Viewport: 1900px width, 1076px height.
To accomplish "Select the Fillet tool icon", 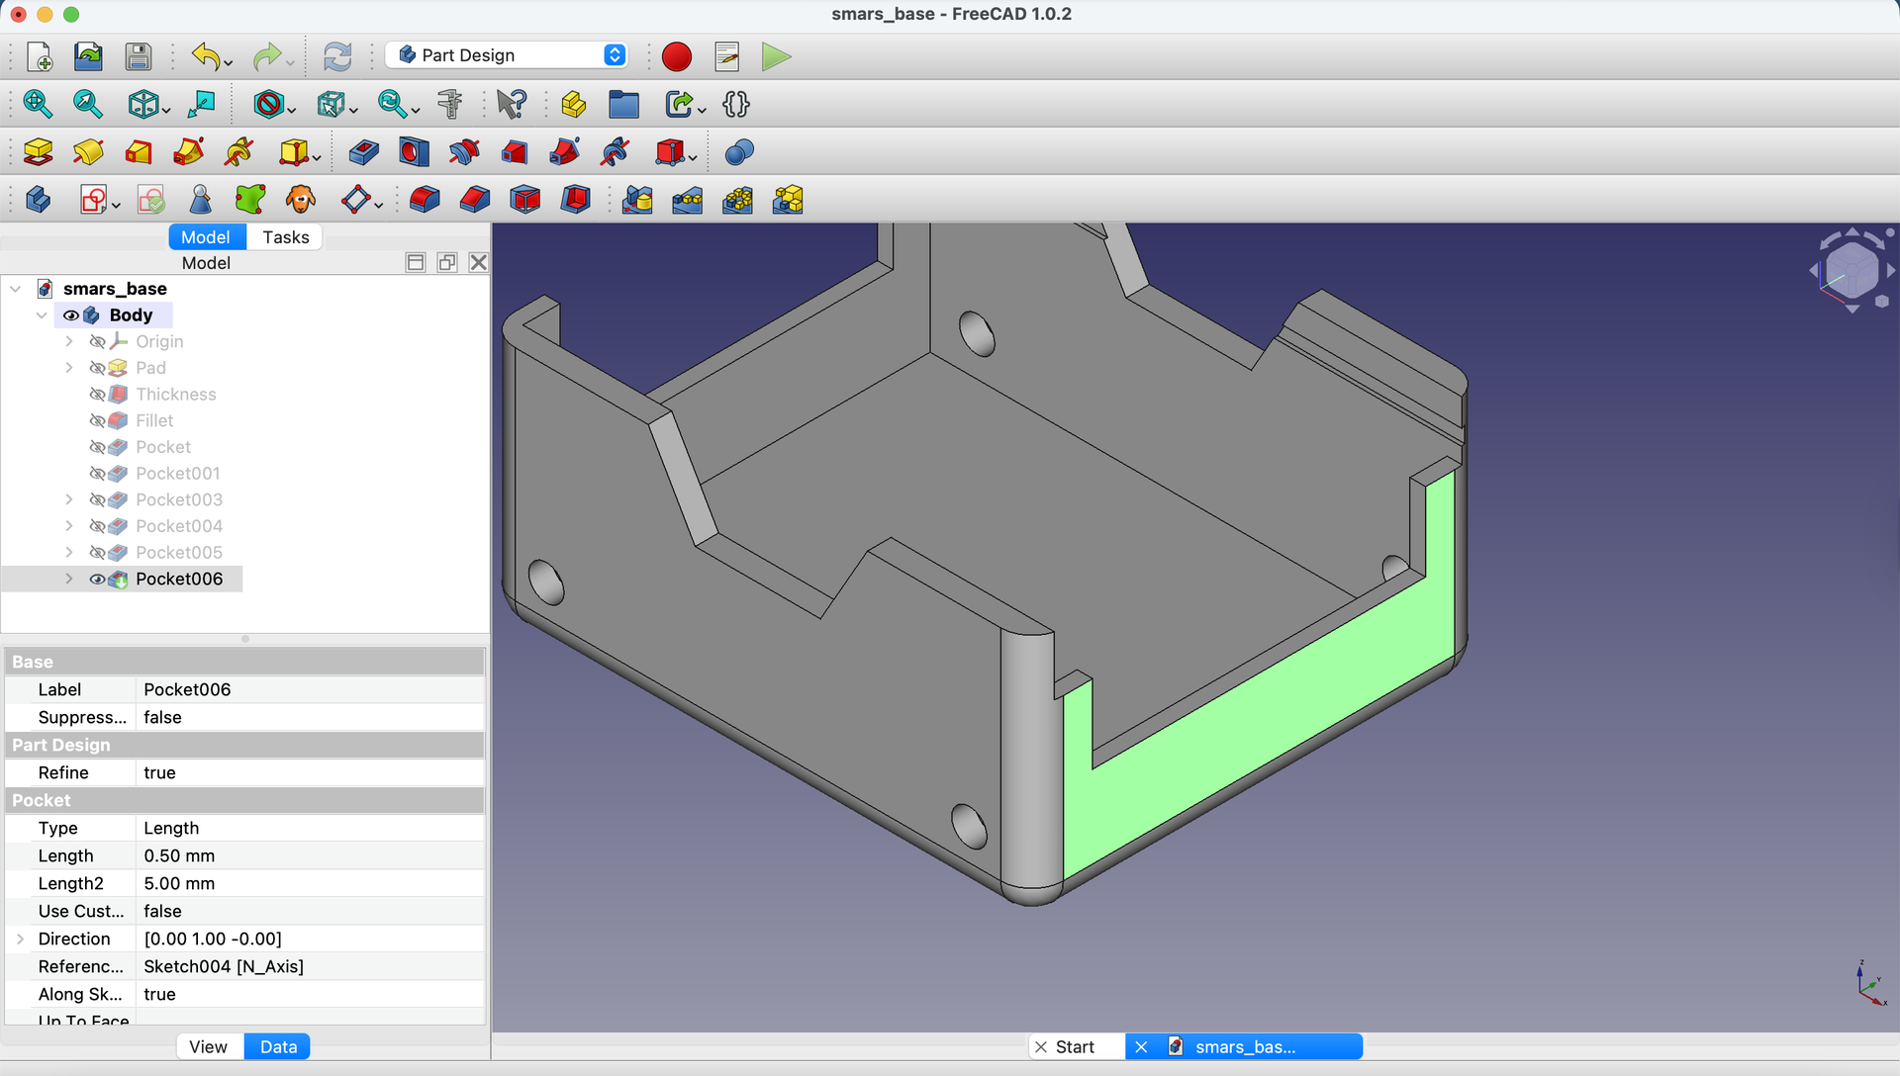I will tap(425, 200).
